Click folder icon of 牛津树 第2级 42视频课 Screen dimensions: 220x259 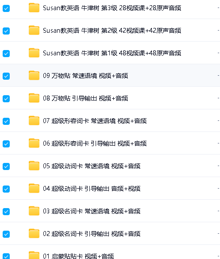pos(34,30)
